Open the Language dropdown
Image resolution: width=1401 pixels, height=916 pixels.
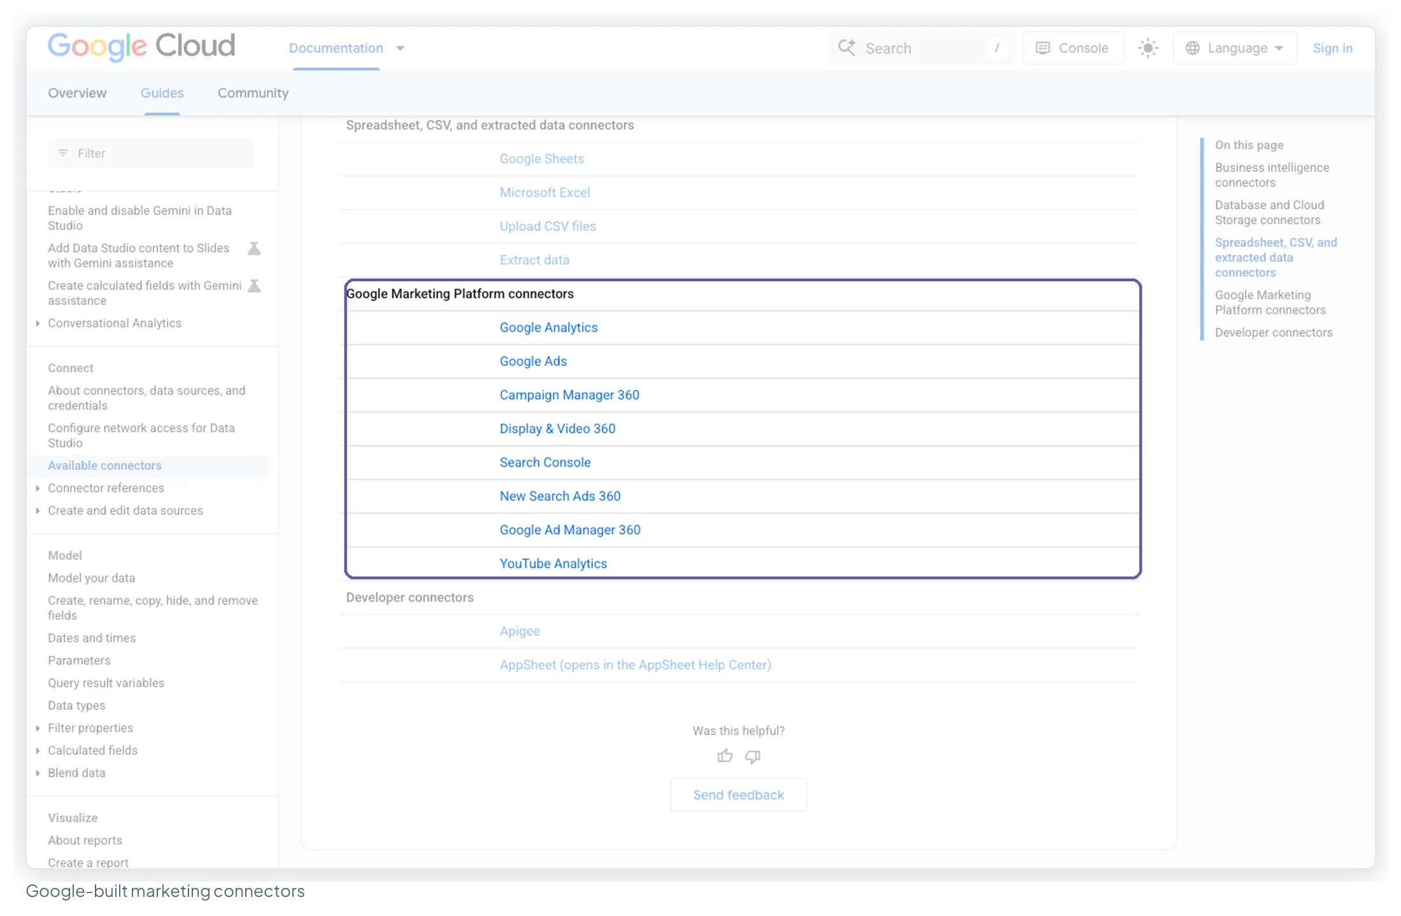(1235, 48)
